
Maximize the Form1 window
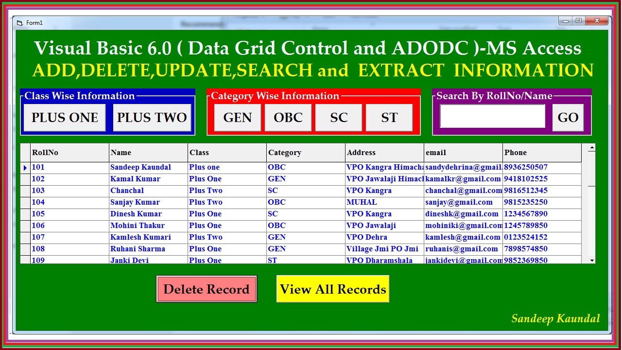(579, 20)
